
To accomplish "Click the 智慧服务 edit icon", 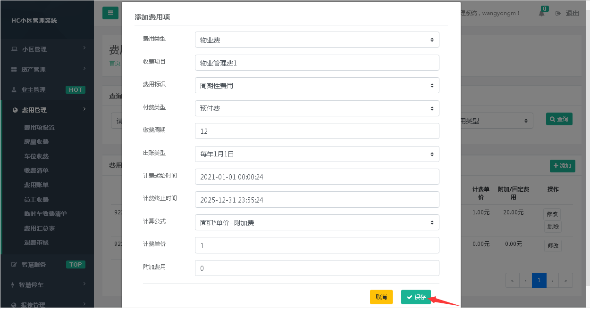I will click(x=14, y=264).
